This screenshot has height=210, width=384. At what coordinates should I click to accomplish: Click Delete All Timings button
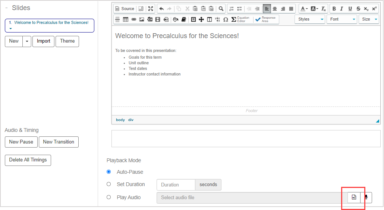[x=28, y=160]
